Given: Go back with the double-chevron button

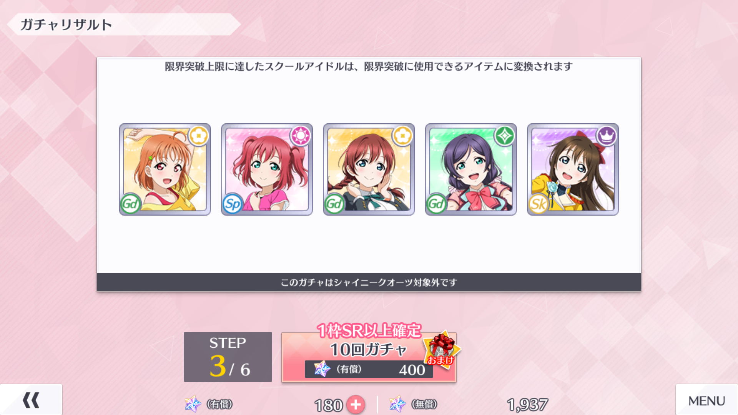Looking at the screenshot, I should click(31, 400).
